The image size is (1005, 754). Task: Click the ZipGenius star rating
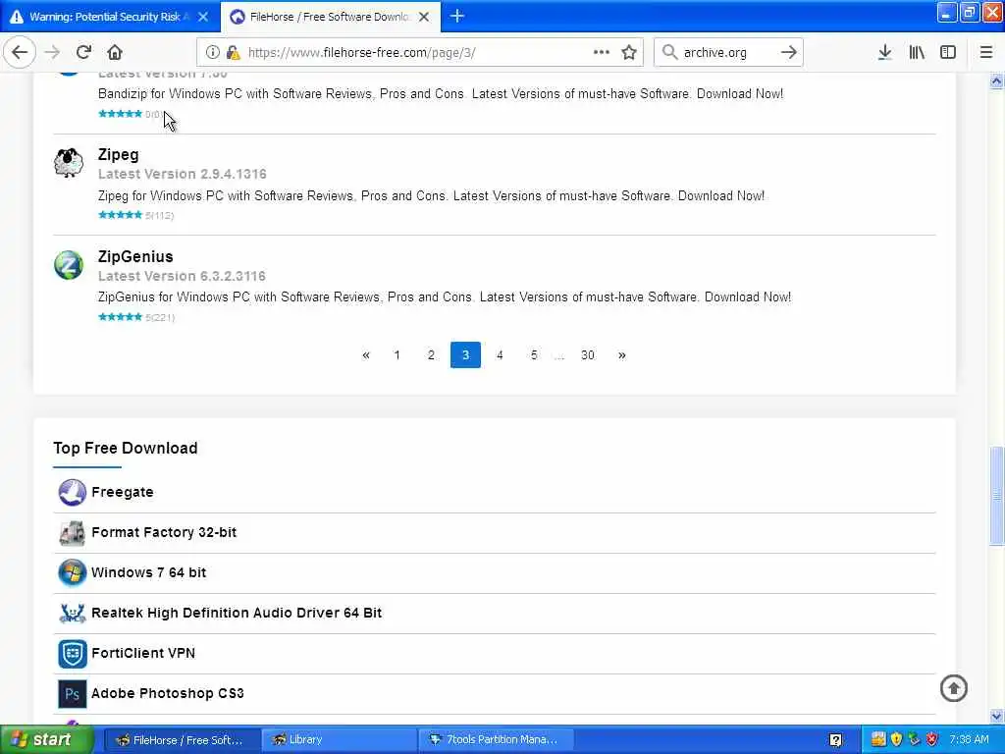pos(121,317)
